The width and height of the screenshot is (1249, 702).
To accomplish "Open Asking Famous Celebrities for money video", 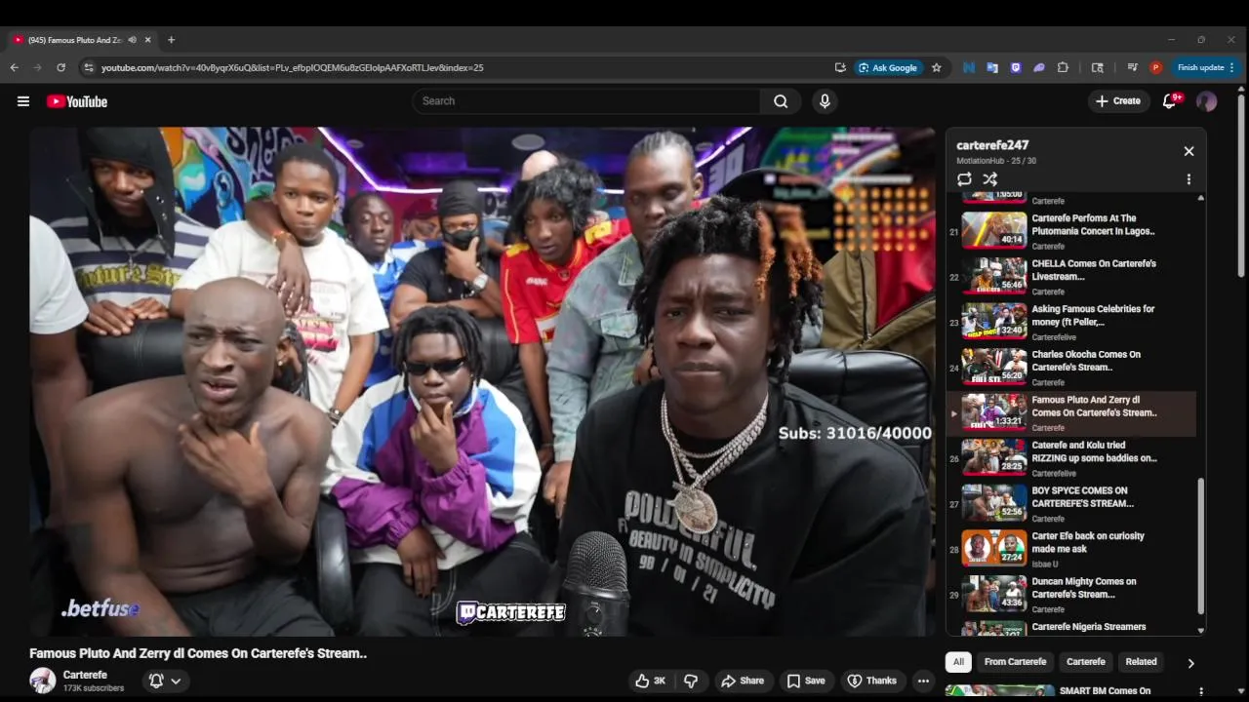I will tap(1070, 322).
